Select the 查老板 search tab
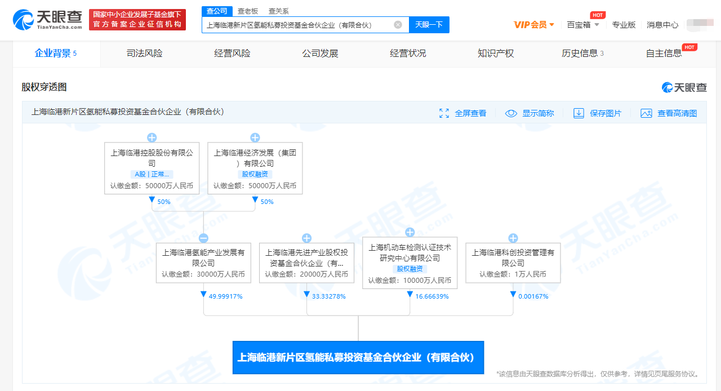721x391 pixels. (247, 11)
